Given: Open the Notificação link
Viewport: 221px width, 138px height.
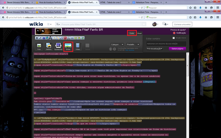Looking at the screenshot, I should tap(181, 33).
